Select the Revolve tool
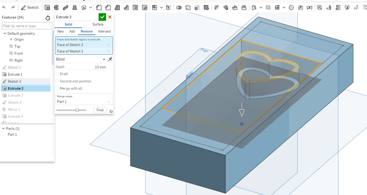The height and width of the screenshot is (195, 367). (56, 8)
